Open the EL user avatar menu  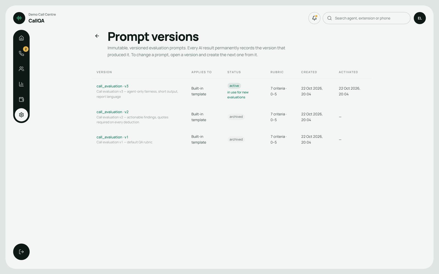(420, 18)
